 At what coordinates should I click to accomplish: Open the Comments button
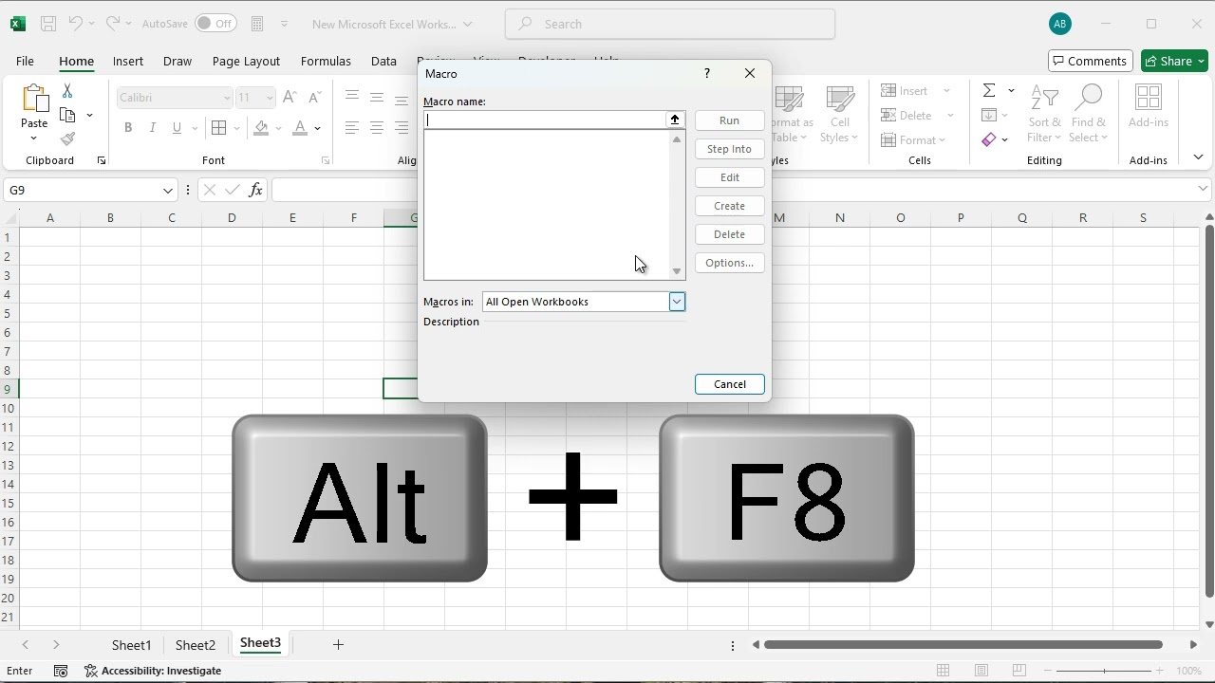1091,61
